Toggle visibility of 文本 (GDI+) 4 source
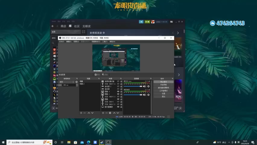The width and height of the screenshot is (257, 145). tap(118, 84)
